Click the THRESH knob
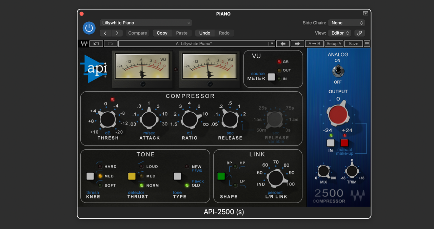The width and height of the screenshot is (434, 229). [108, 119]
